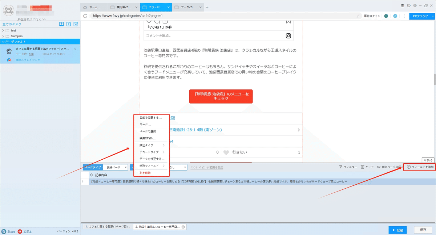Screen dimensions: 436x235
Task: Choose マージ from context menu
Action: point(145,125)
